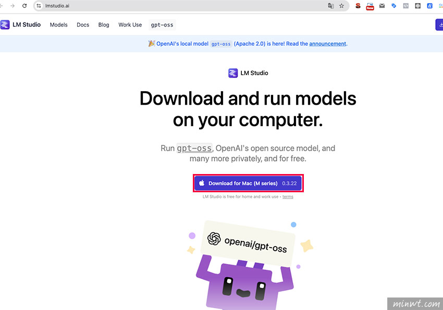The width and height of the screenshot is (443, 310).
Task: Open the mail envelope extension
Action: [382, 6]
